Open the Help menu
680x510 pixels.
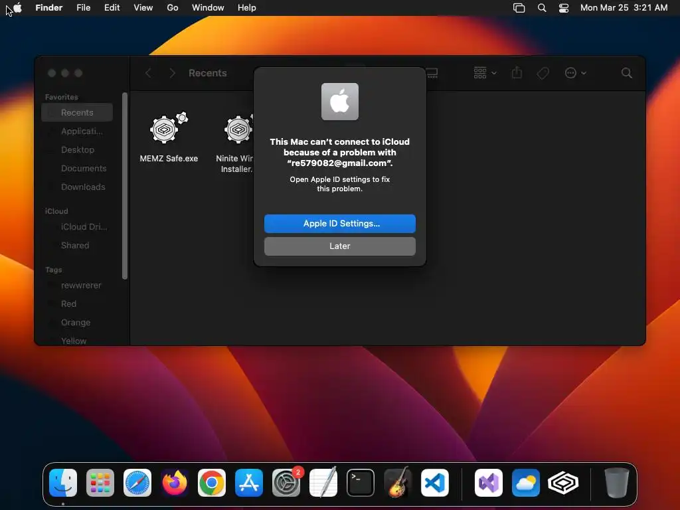tap(247, 7)
